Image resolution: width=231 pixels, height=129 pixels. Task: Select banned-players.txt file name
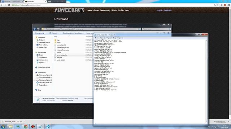coord(62,48)
